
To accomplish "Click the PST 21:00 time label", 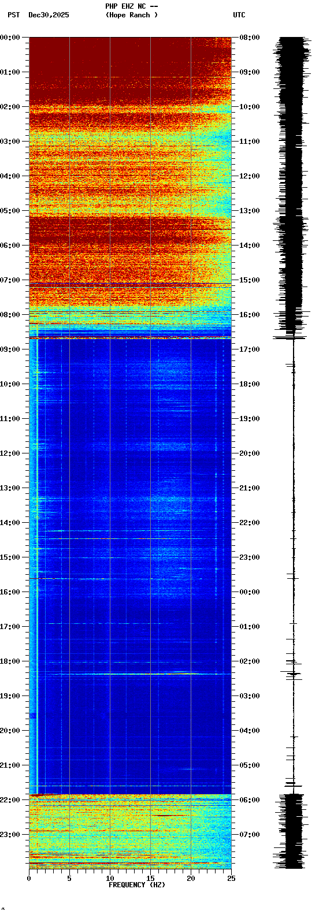I will tap(10, 765).
